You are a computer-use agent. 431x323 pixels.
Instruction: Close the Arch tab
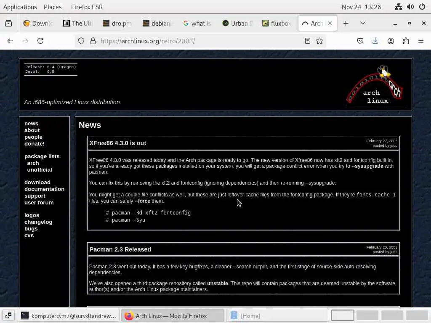(x=330, y=24)
